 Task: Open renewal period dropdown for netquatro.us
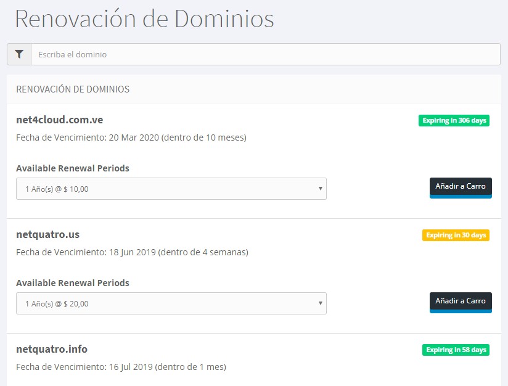(x=171, y=303)
